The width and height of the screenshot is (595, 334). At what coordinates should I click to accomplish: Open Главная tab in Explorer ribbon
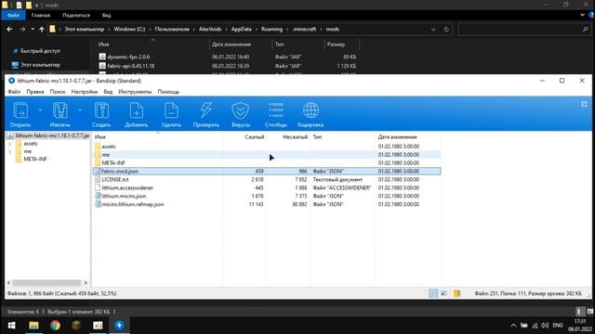pos(41,15)
